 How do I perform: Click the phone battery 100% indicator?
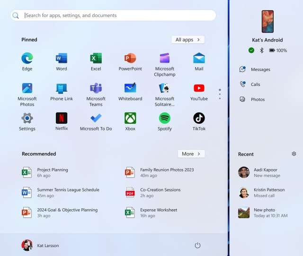coord(278,51)
